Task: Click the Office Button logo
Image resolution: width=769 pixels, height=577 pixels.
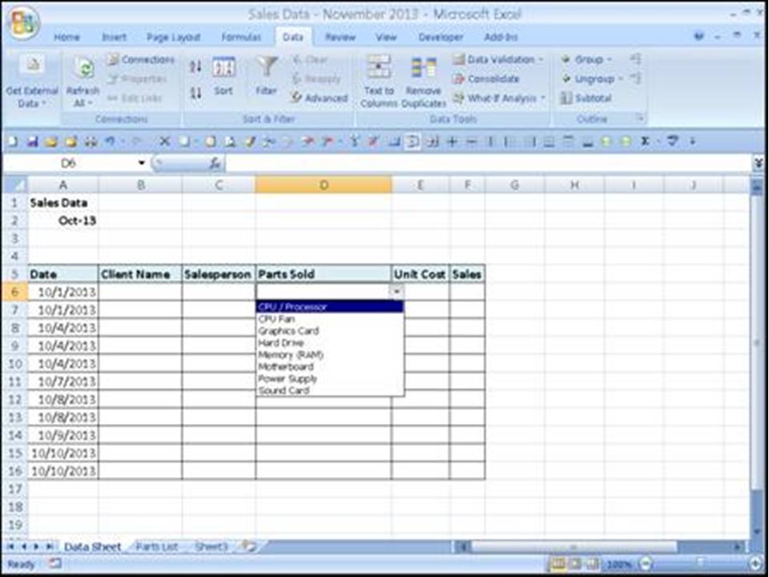Action: [x=23, y=23]
